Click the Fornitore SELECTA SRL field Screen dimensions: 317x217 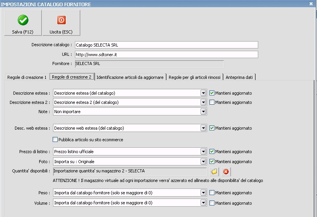[x=149, y=64]
